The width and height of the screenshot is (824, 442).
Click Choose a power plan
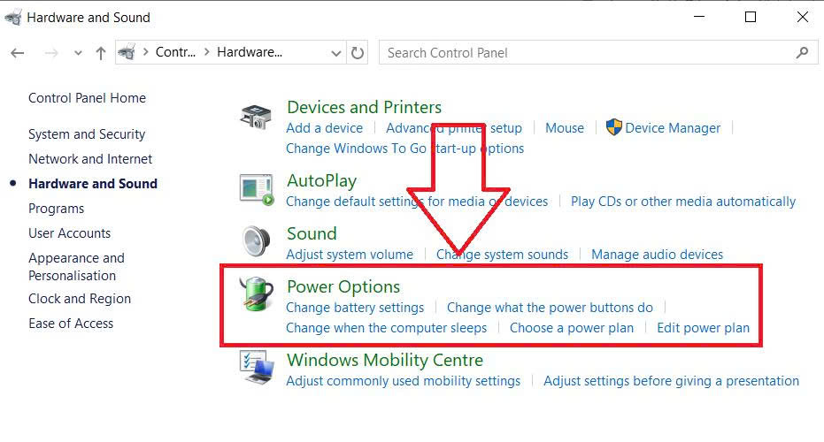pyautogui.click(x=572, y=328)
